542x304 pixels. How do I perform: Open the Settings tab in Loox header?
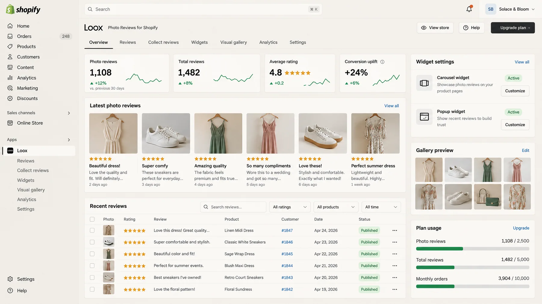(298, 42)
